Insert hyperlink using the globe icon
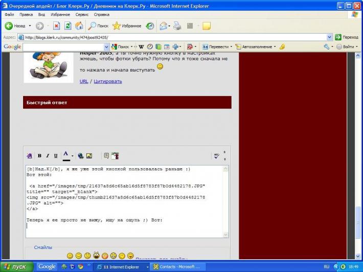This screenshot has width=363, height=272. (81, 156)
